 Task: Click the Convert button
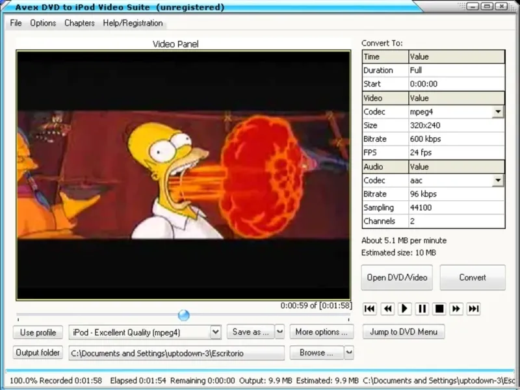472,278
